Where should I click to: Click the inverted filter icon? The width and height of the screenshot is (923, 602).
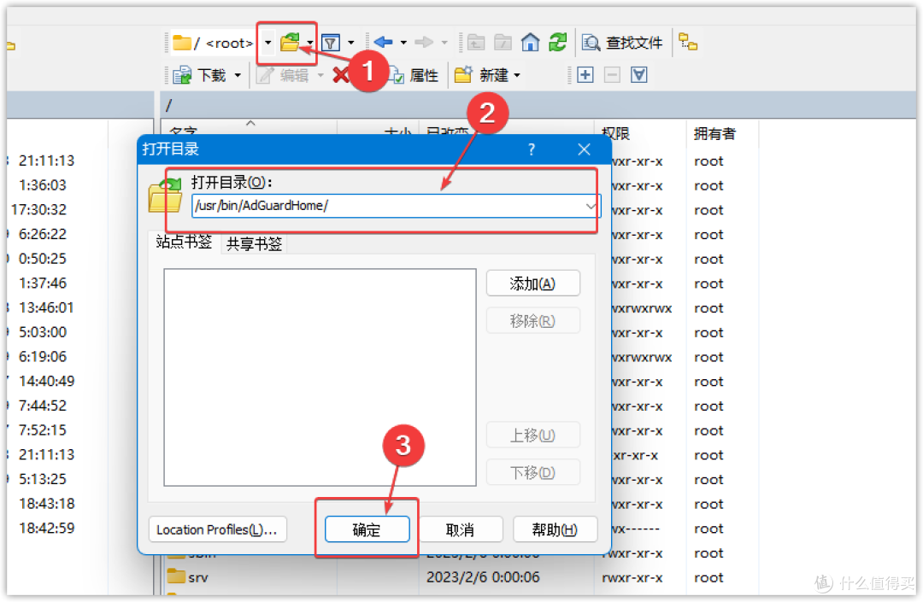tap(638, 74)
